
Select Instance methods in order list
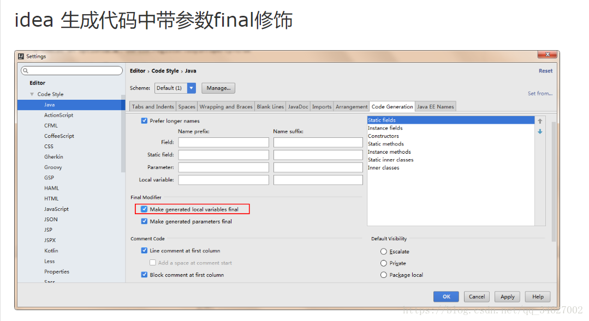point(451,152)
